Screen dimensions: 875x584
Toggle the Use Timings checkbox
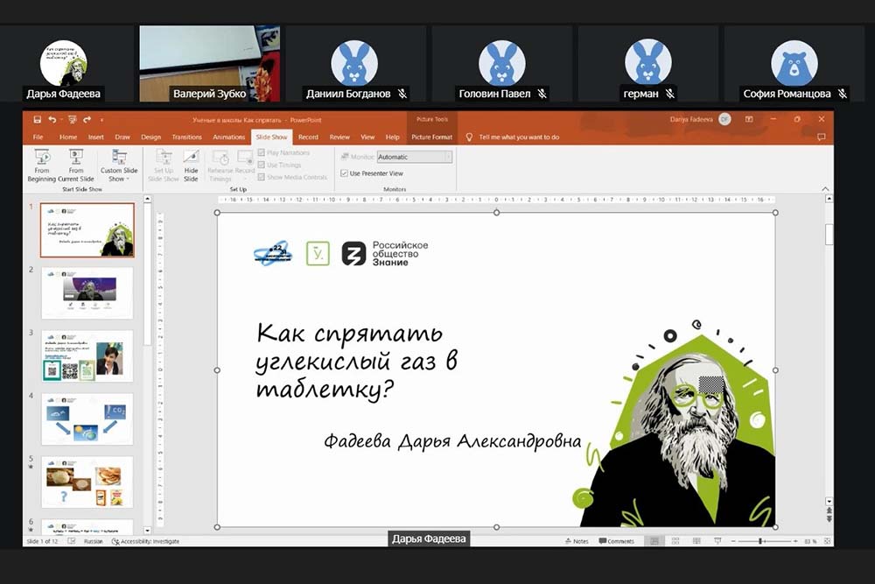tap(262, 165)
